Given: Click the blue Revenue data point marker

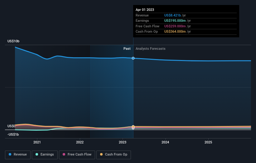Looking at the screenshot, I should tap(133, 58).
